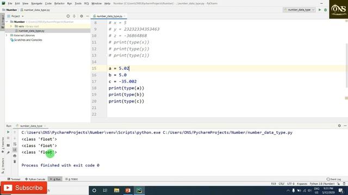Clear all output with trash icon
The height and width of the screenshot is (195, 348).
[15, 161]
